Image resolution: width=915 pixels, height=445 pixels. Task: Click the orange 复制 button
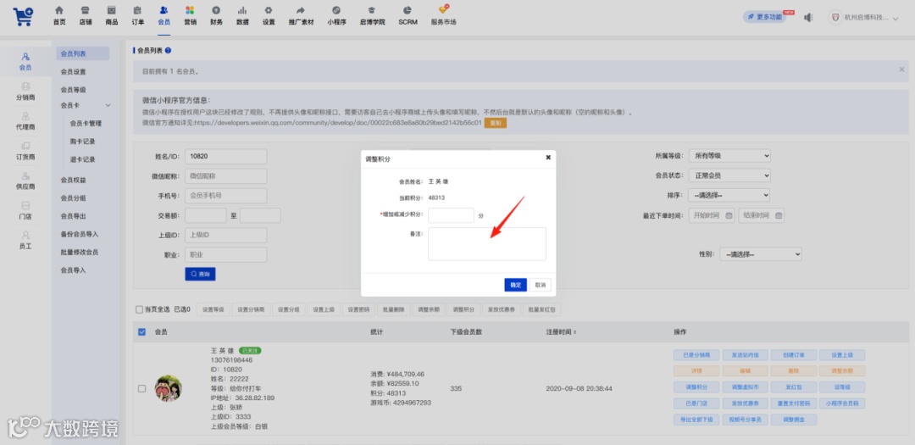pyautogui.click(x=496, y=123)
